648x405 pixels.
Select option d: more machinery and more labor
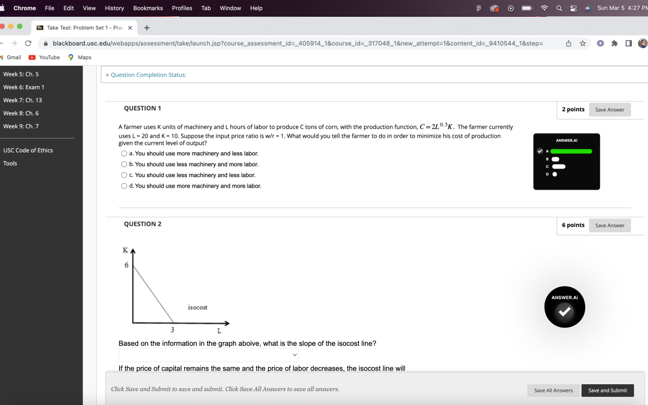(124, 186)
